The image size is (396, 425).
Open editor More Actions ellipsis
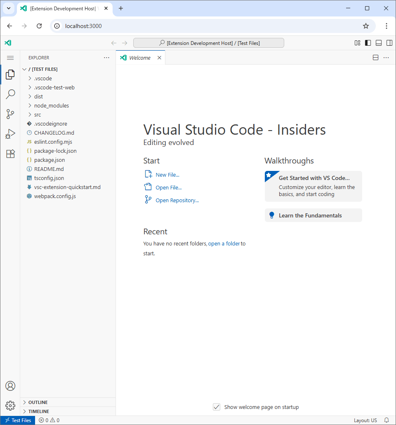(x=386, y=58)
